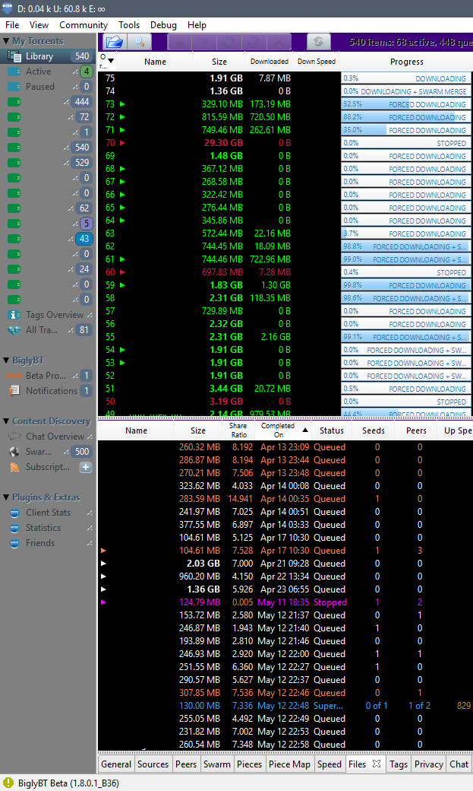Sort bottom list by Status column header
The image size is (473, 791).
(x=332, y=430)
